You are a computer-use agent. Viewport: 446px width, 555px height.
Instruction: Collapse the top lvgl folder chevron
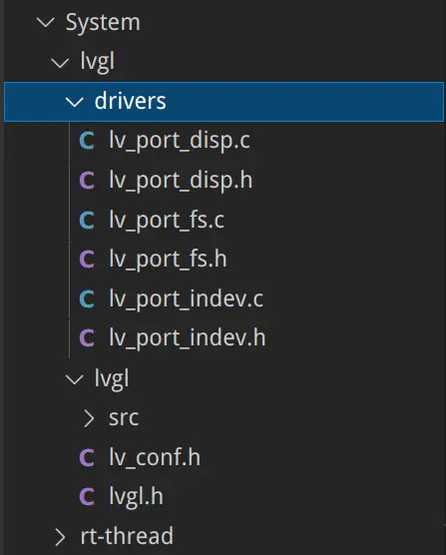[60, 63]
